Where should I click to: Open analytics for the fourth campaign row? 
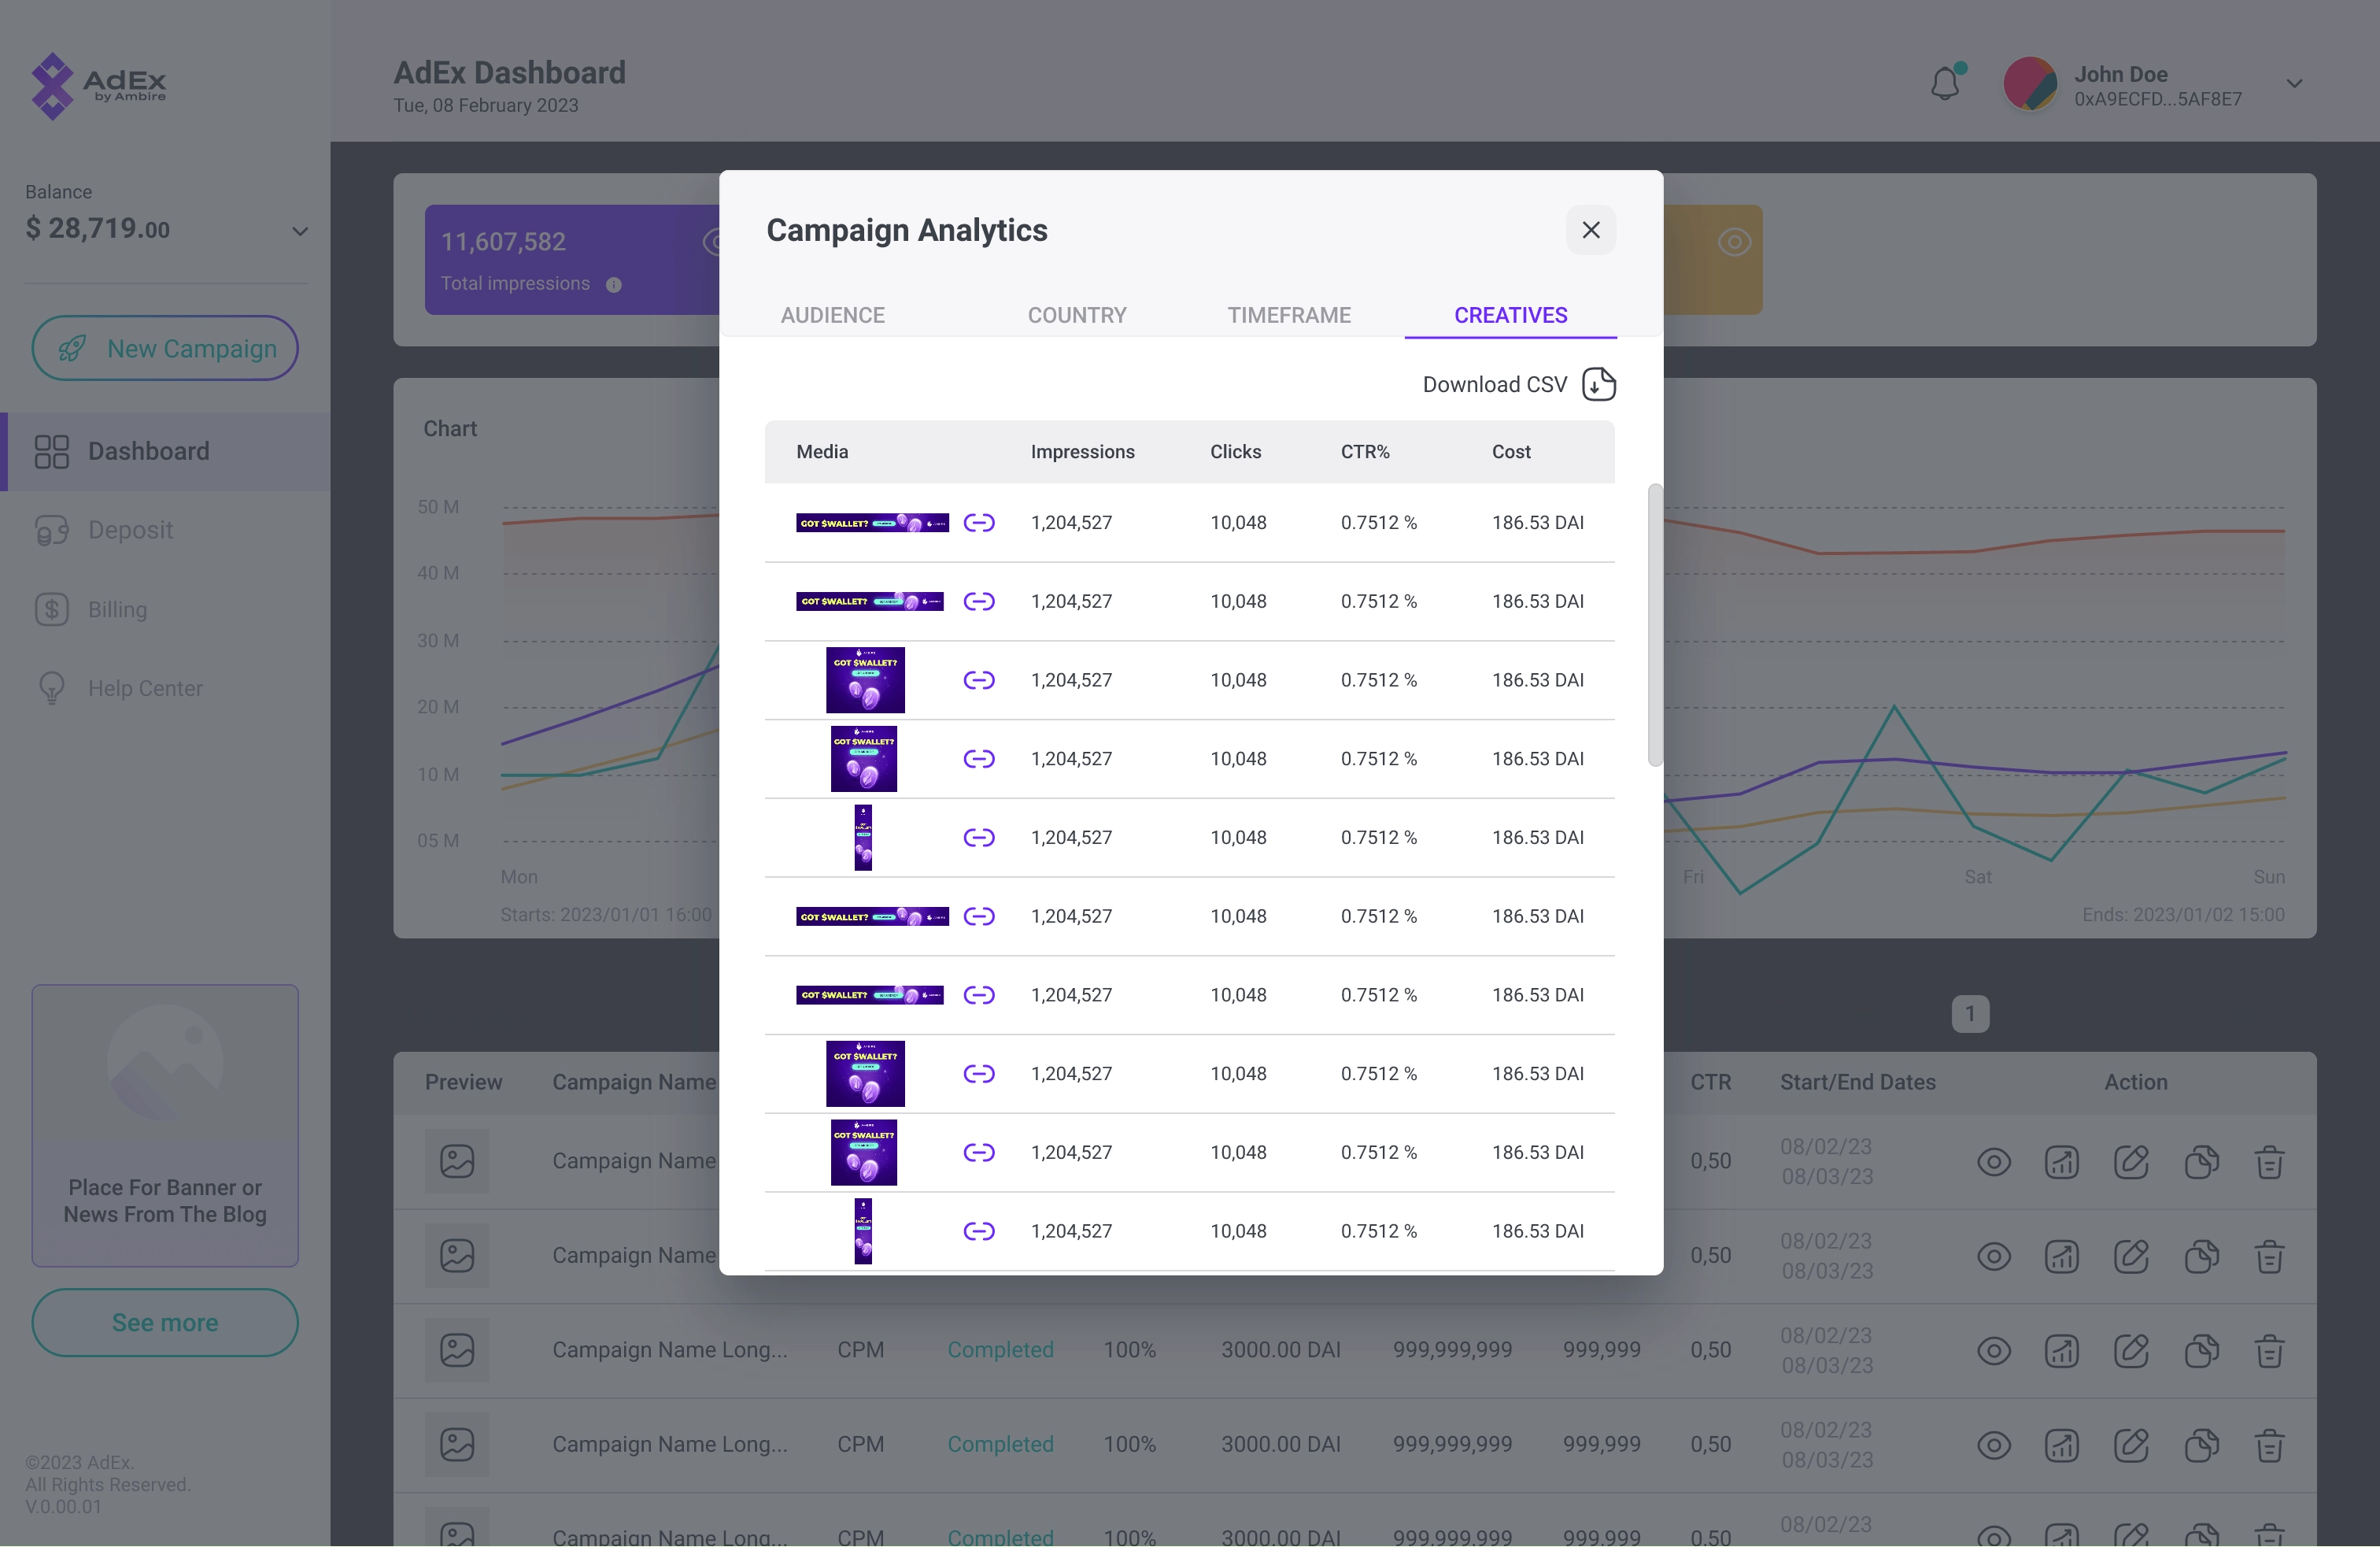coord(2062,1445)
